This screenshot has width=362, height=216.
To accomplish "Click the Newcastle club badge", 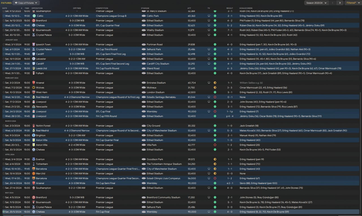I will [x=34, y=107].
